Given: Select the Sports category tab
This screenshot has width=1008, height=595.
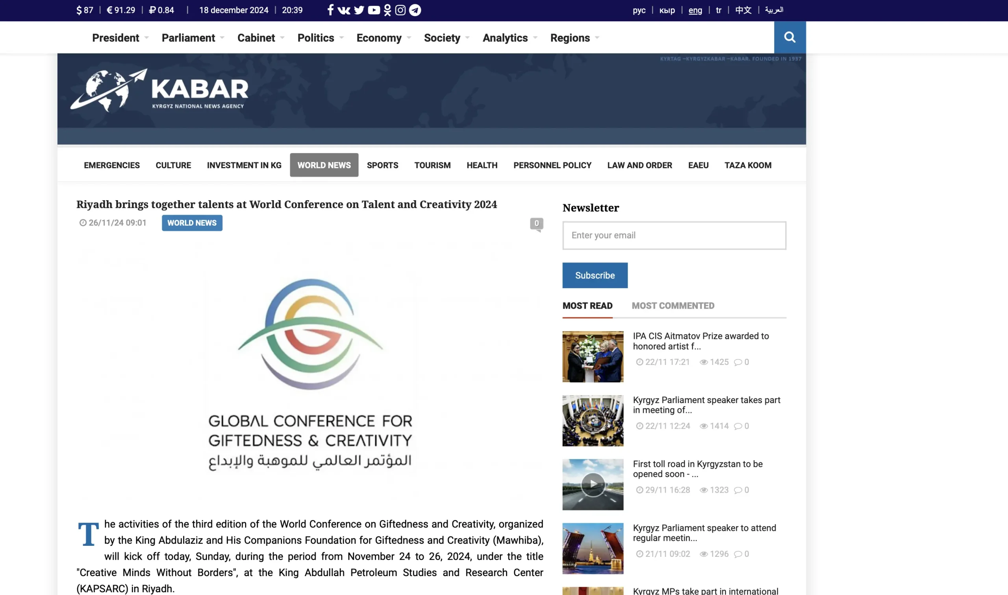Looking at the screenshot, I should click(382, 165).
